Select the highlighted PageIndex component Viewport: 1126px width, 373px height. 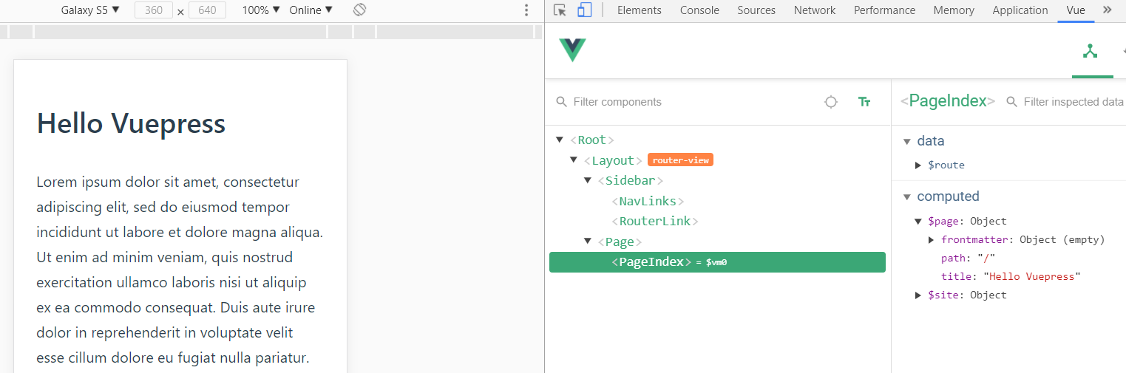point(717,262)
